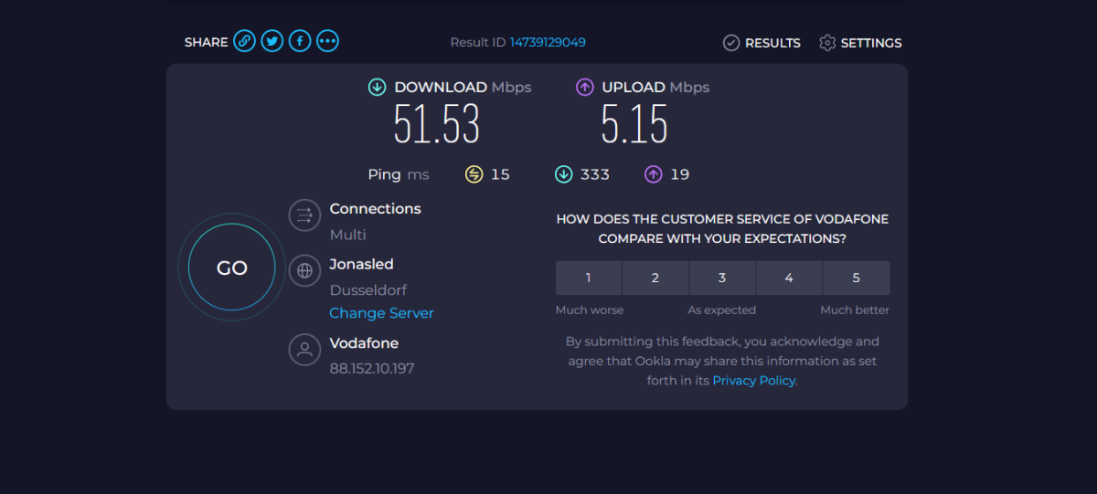The height and width of the screenshot is (494, 1097).
Task: Click the idle ping icon next to 15
Action: click(x=474, y=174)
